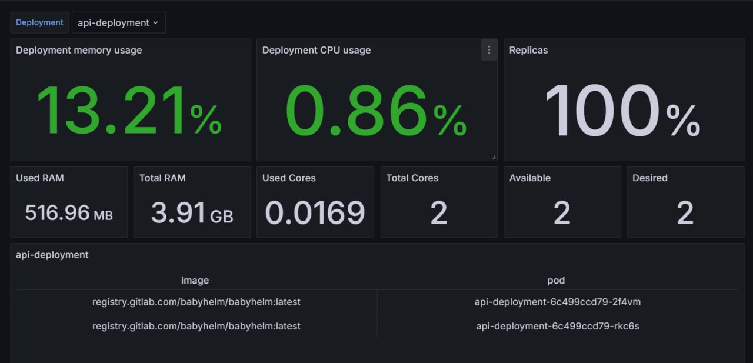Select pod api-deployment-6c499ccd79-2f4vm
The image size is (753, 363).
pos(556,302)
